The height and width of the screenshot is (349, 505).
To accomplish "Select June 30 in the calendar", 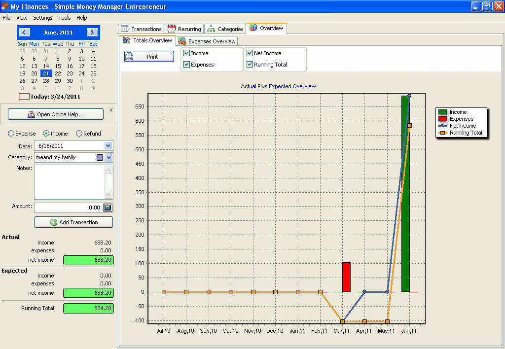I will (70, 81).
